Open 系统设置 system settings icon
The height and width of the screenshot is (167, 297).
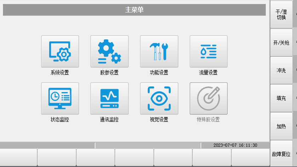click(60, 52)
